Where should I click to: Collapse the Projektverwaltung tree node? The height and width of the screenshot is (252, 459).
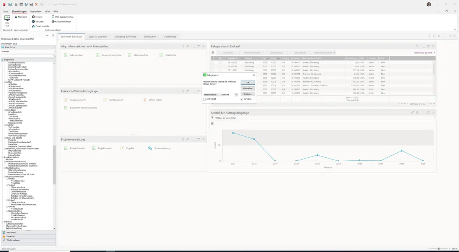[x=2, y=157]
